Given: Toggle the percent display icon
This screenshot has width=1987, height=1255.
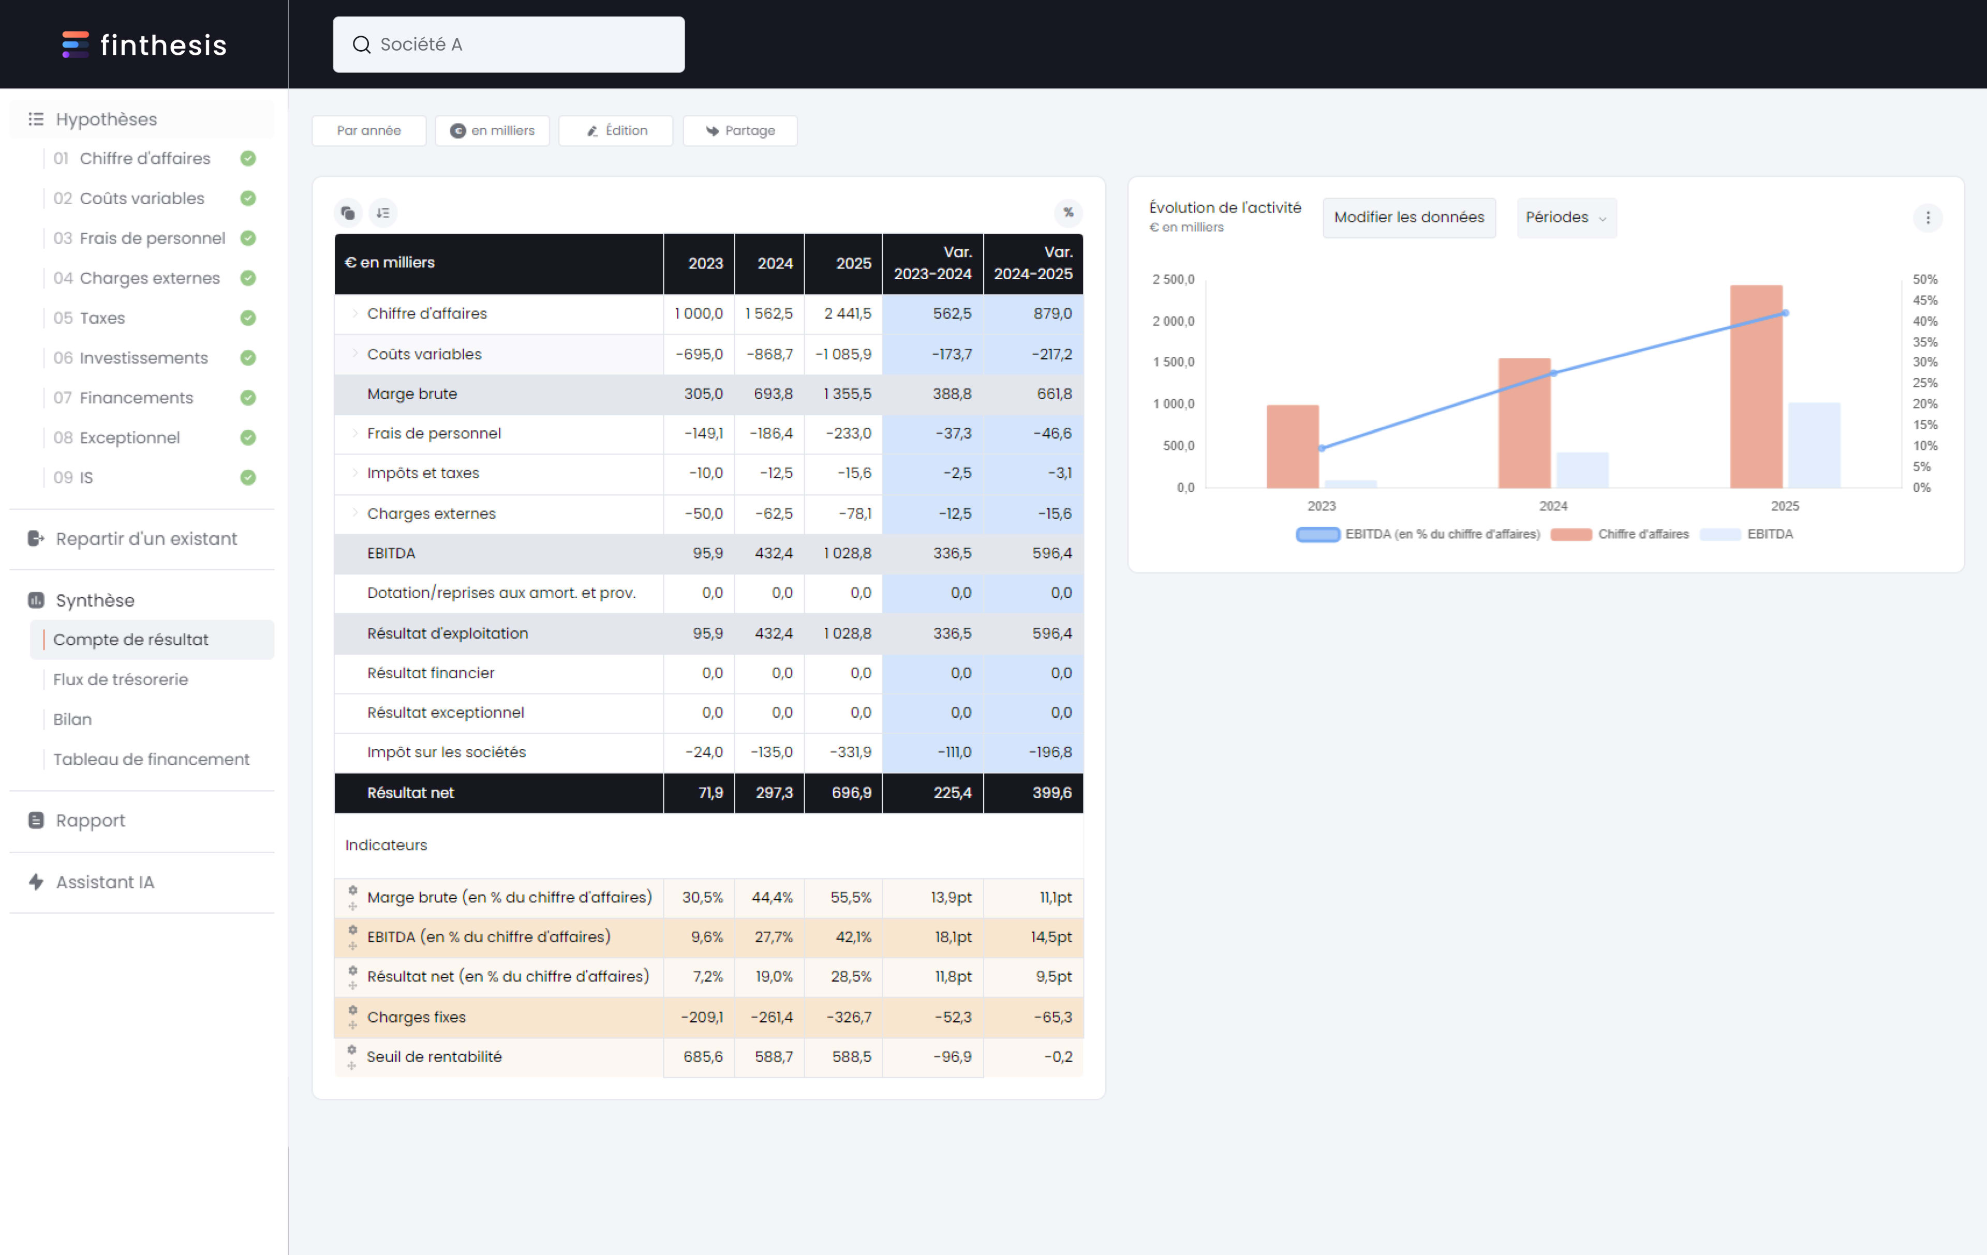Looking at the screenshot, I should tap(1069, 213).
